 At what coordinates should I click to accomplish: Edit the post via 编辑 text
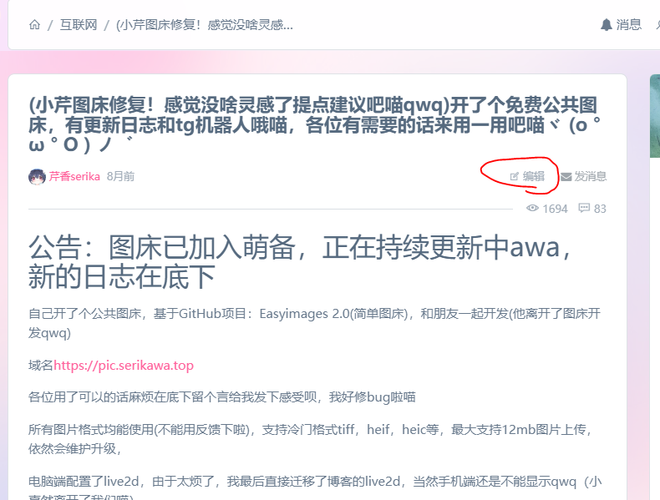pyautogui.click(x=534, y=176)
